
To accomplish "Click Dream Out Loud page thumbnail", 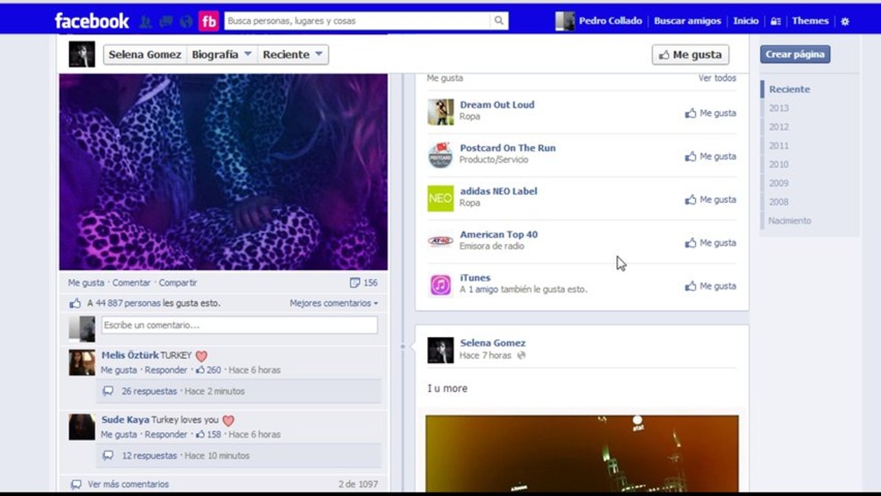I will coord(440,112).
